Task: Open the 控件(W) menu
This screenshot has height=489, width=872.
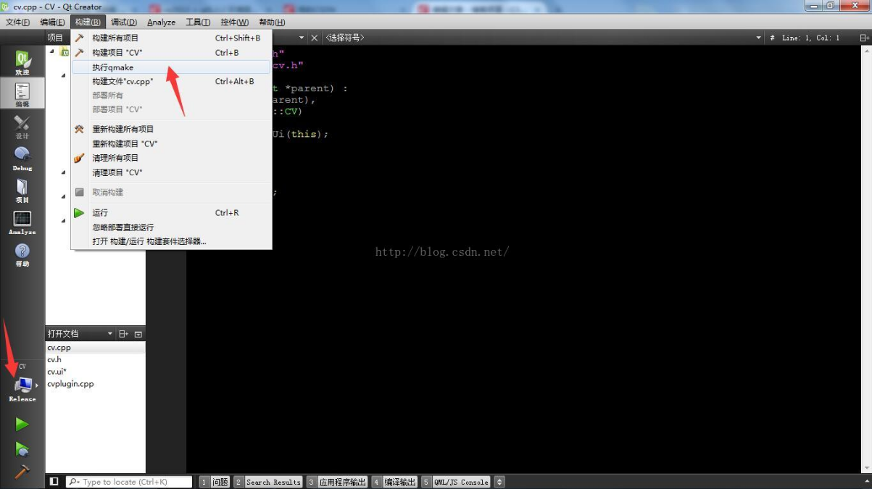Action: (x=234, y=22)
